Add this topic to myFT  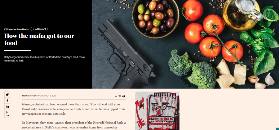[x=39, y=29]
